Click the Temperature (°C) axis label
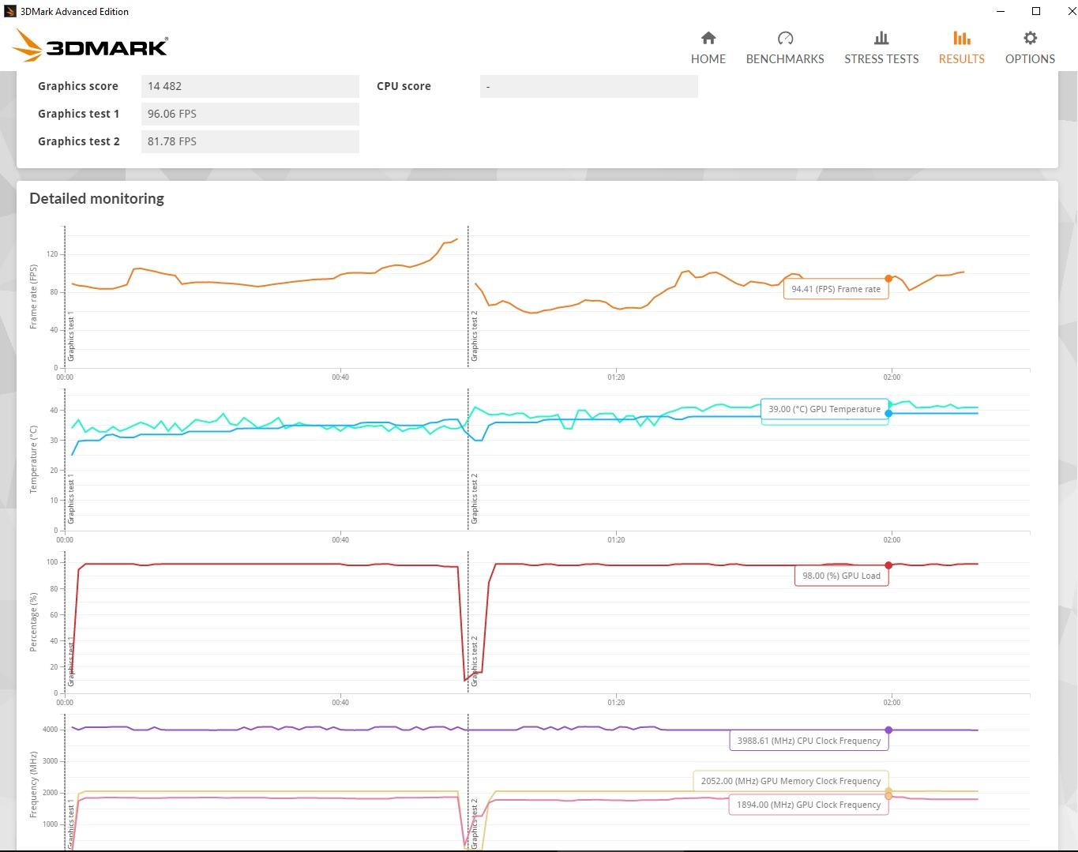The image size is (1078, 852). [33, 460]
